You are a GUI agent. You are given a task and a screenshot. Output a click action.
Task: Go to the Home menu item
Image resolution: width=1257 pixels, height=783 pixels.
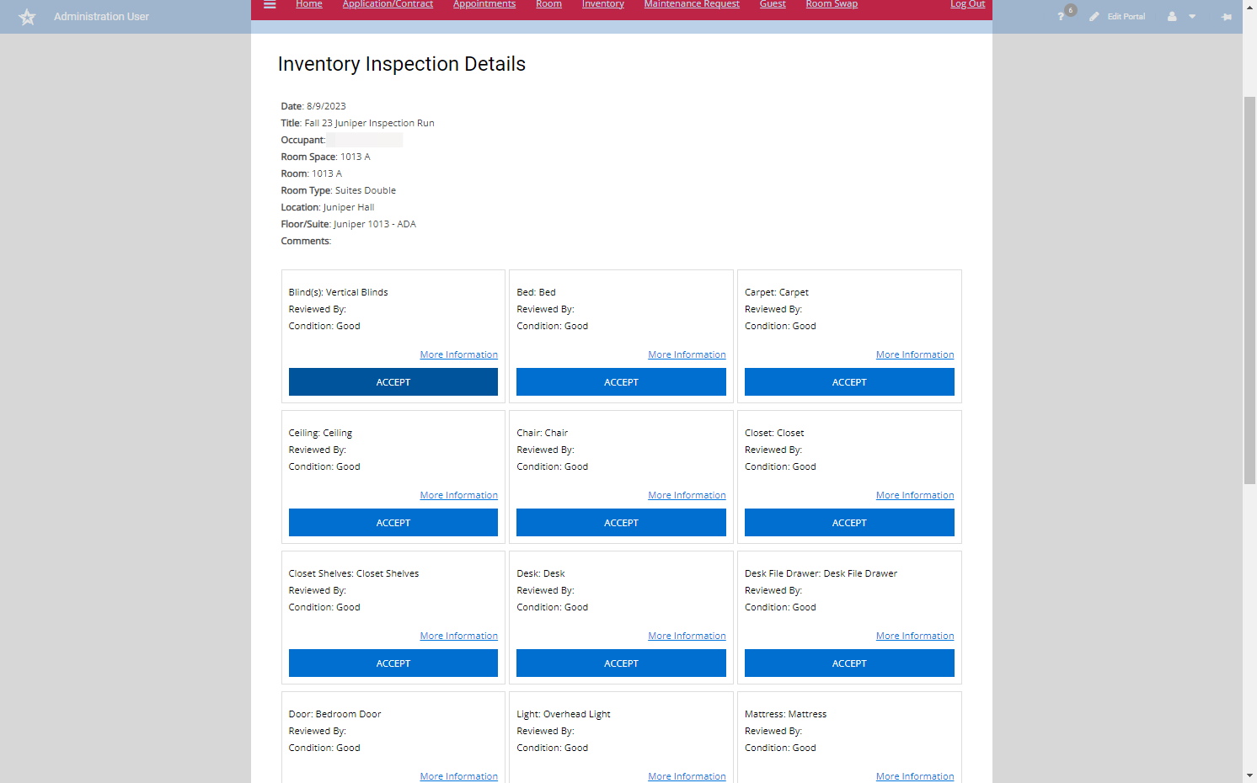click(309, 4)
